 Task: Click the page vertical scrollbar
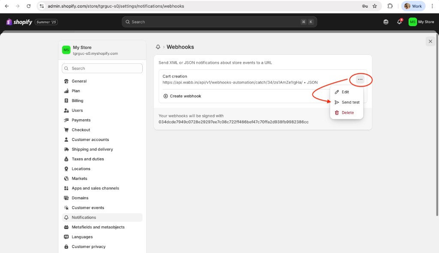pyautogui.click(x=437, y=126)
